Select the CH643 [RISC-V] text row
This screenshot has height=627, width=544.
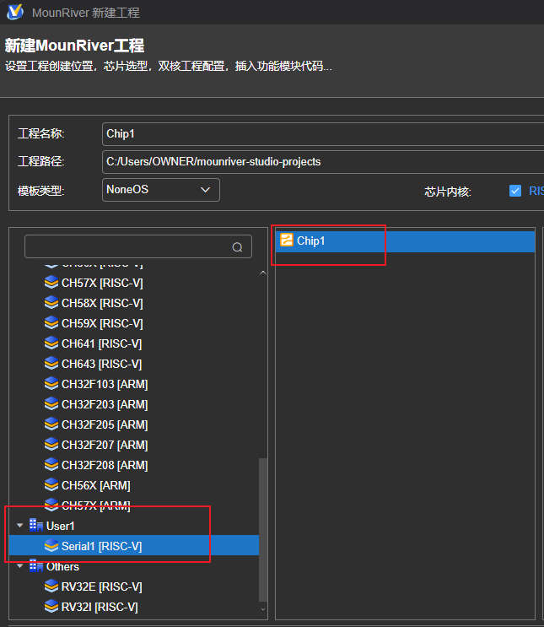[x=101, y=365]
